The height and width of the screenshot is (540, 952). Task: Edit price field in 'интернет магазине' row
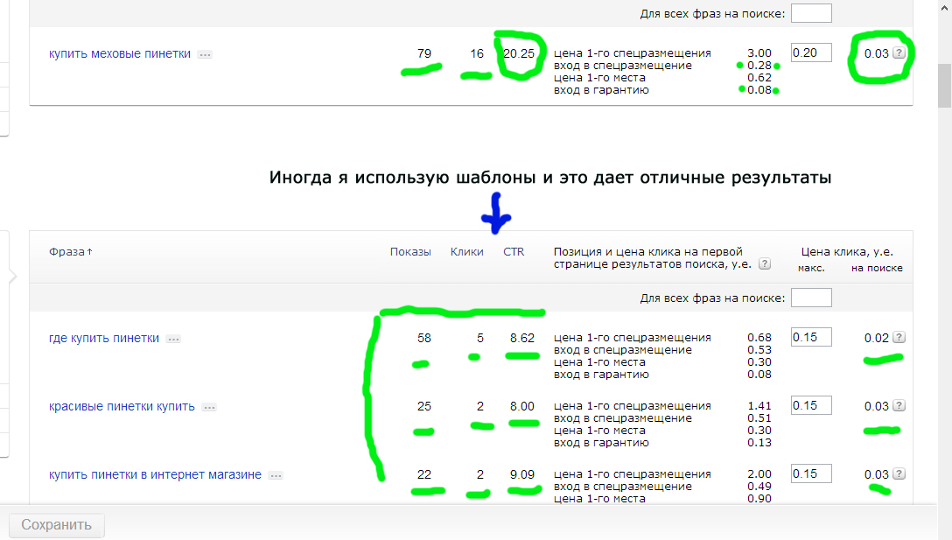[x=811, y=473]
